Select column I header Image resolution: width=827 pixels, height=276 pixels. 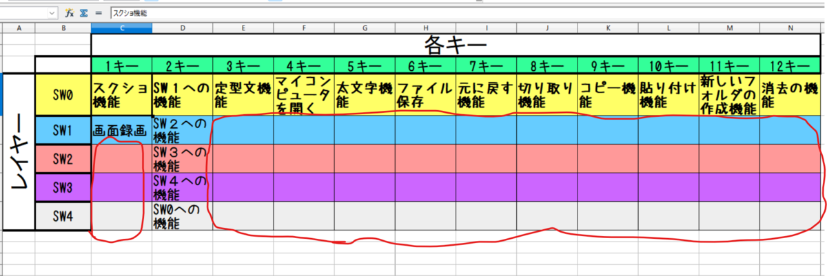click(x=486, y=28)
